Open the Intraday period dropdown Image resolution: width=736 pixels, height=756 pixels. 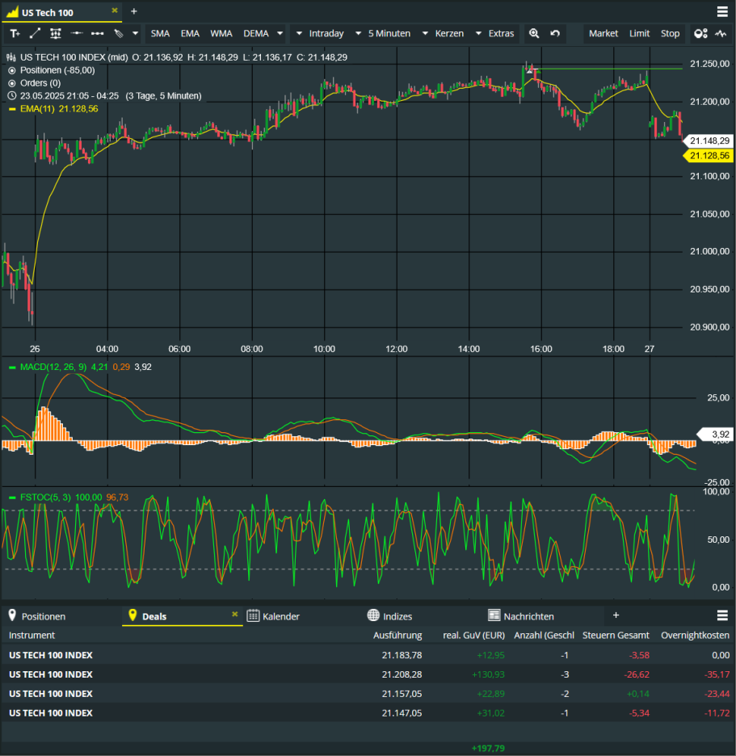(x=320, y=33)
